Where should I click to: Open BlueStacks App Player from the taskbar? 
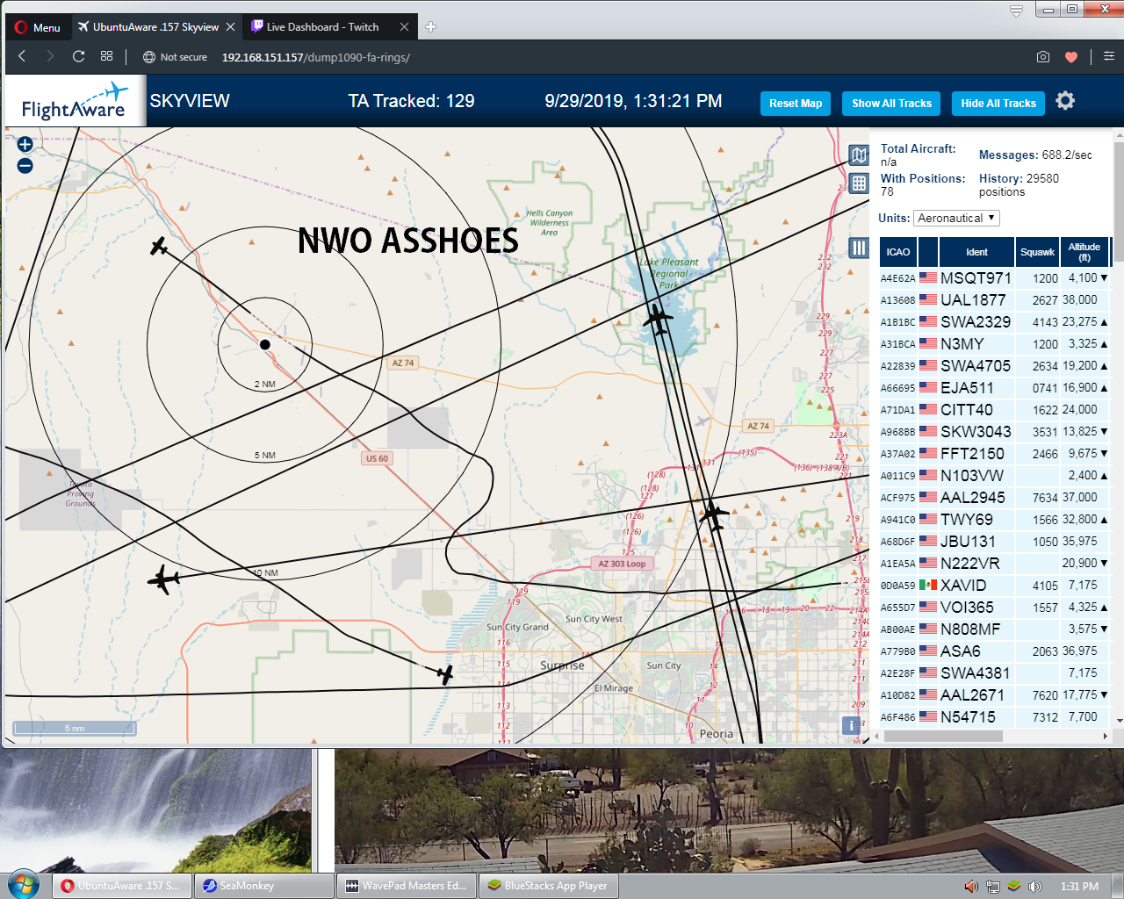[x=548, y=886]
